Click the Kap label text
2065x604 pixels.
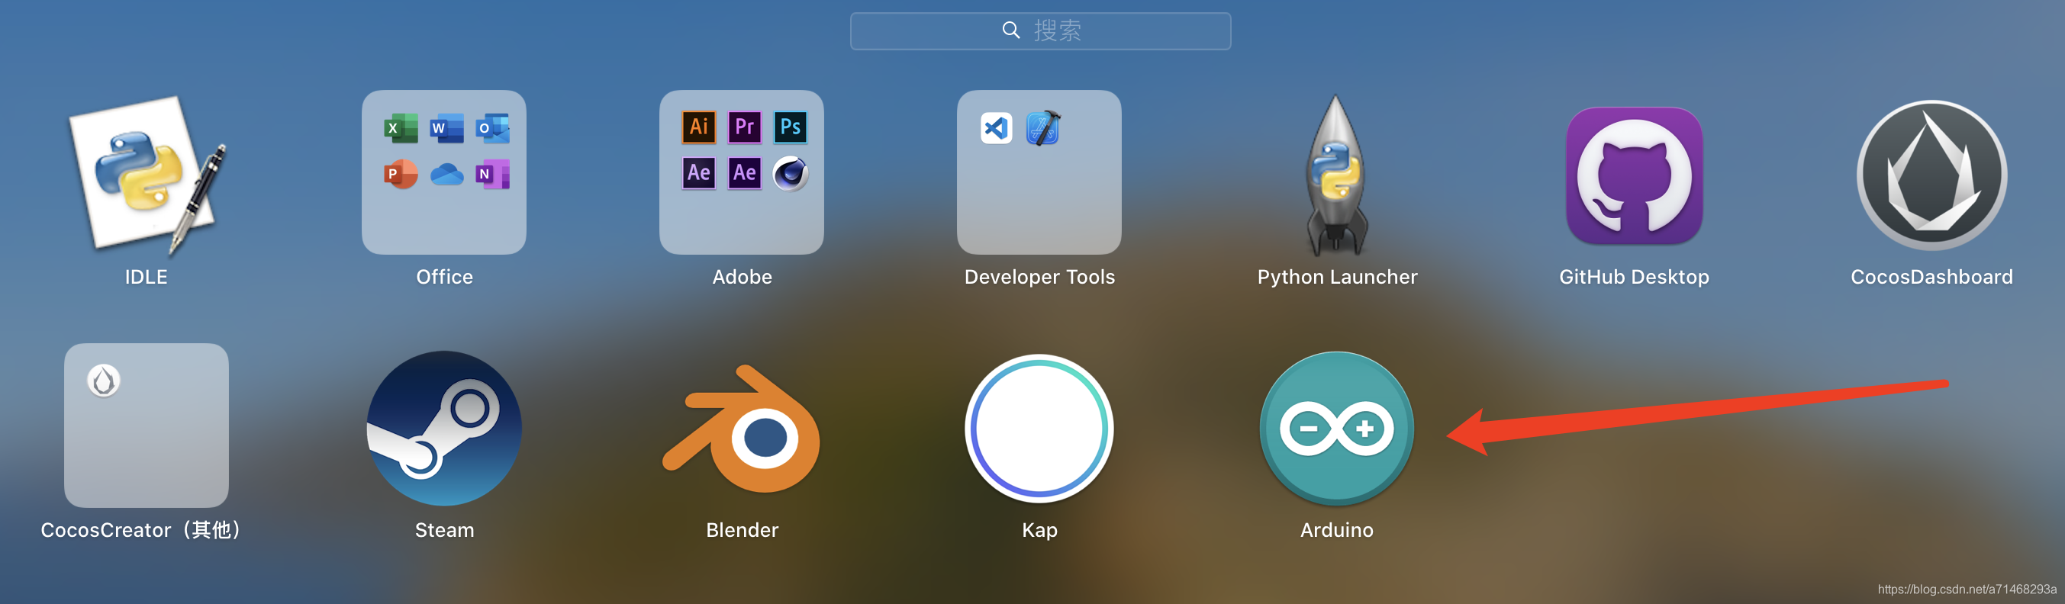coord(1039,530)
